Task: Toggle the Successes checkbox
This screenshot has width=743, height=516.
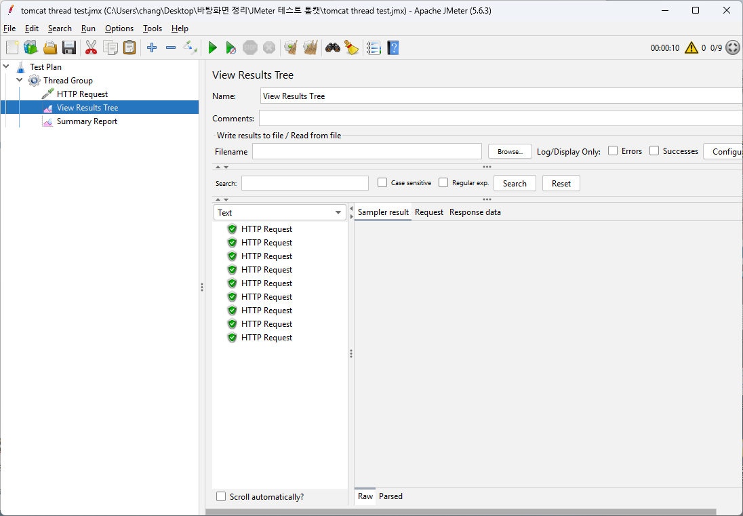Action: pyautogui.click(x=654, y=151)
